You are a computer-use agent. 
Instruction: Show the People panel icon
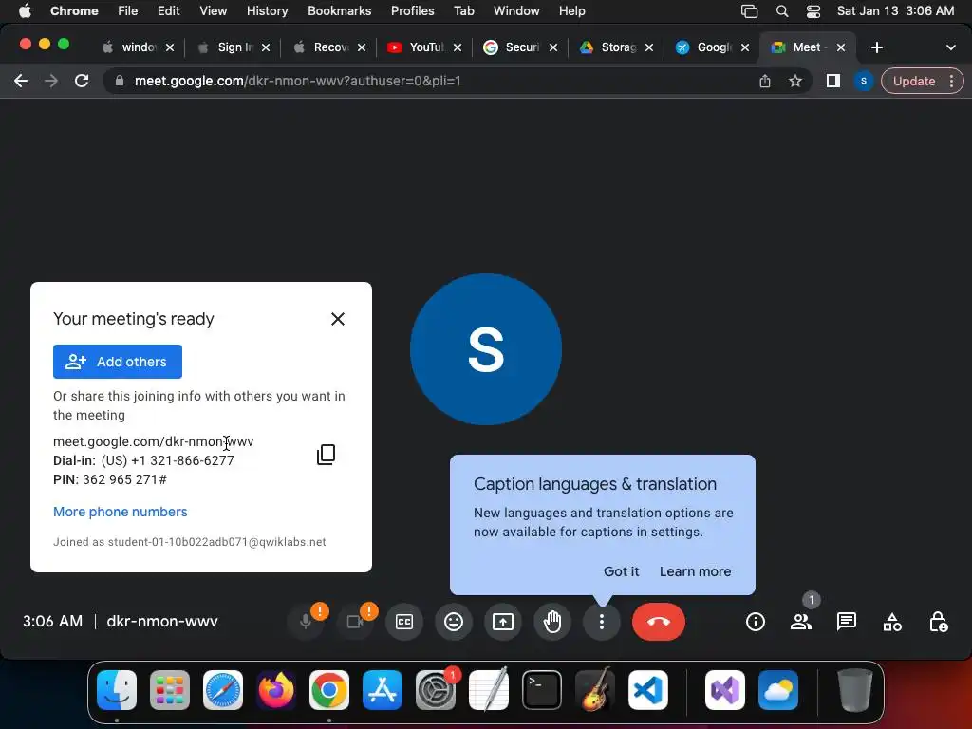tap(801, 621)
